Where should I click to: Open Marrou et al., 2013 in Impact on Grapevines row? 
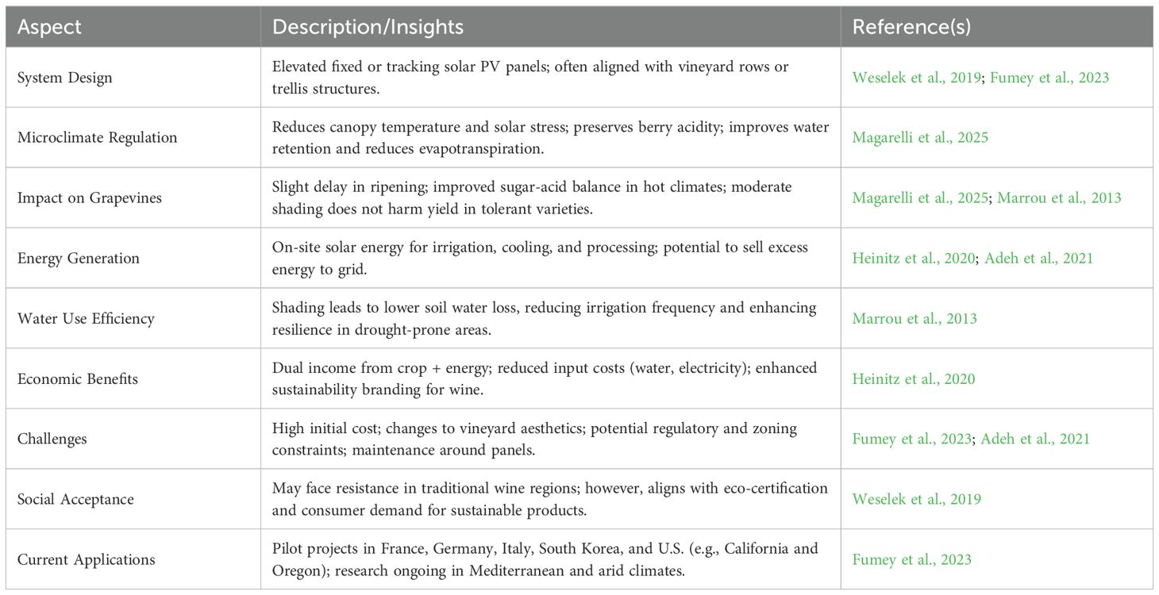(x=1060, y=198)
